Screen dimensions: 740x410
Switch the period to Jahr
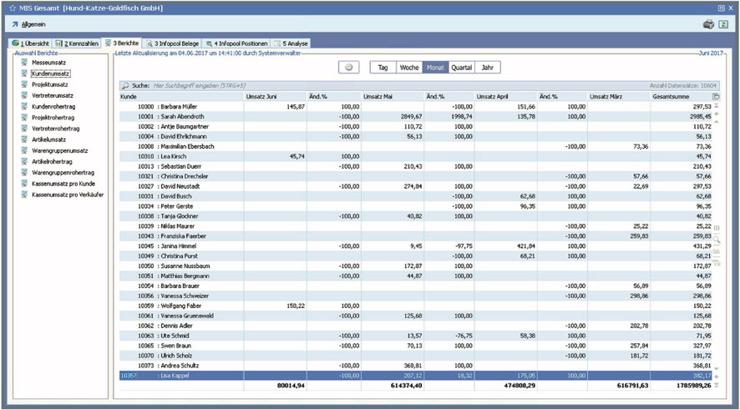tap(487, 68)
